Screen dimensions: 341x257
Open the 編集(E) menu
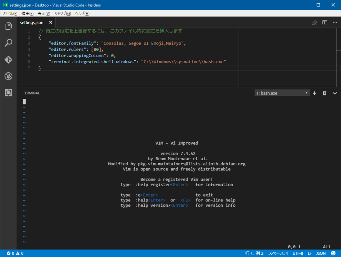[27, 13]
